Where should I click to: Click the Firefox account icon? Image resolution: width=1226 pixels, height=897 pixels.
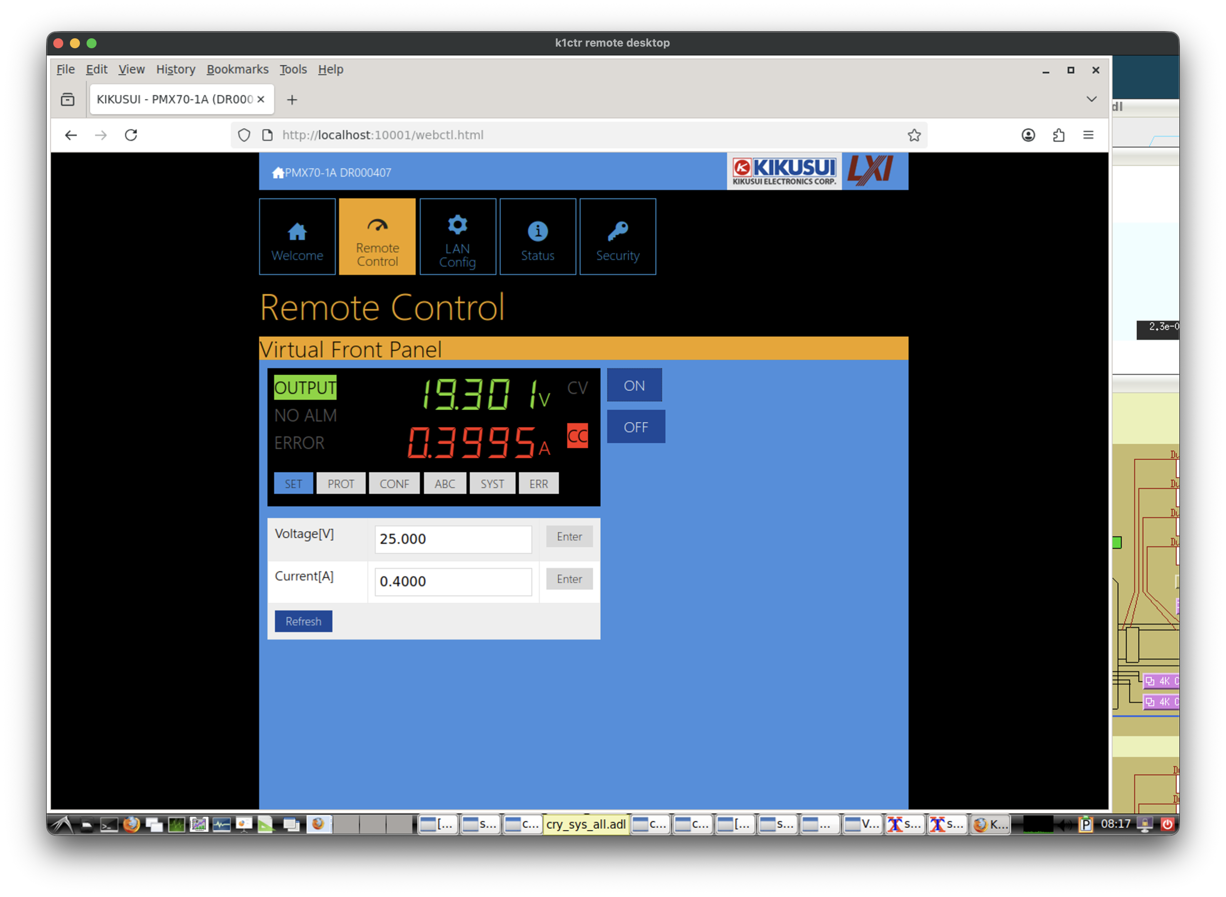(1028, 135)
